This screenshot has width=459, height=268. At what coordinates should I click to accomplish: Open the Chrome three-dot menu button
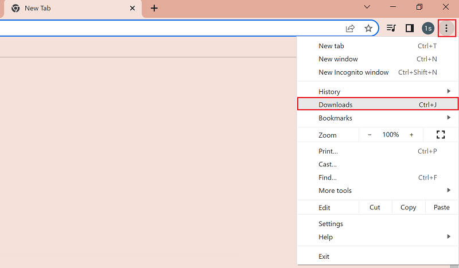(446, 29)
